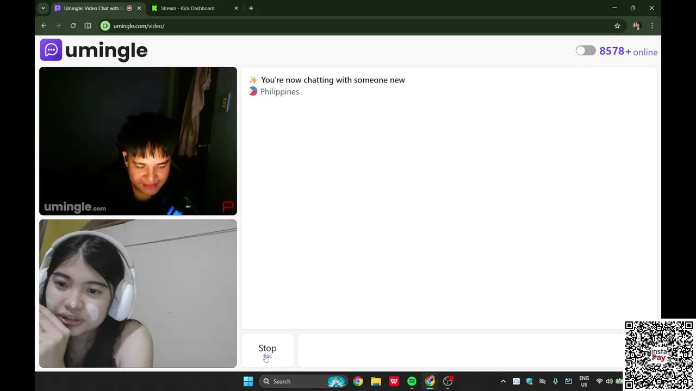Open the tab search dropdown
Image resolution: width=696 pixels, height=391 pixels.
43,8
